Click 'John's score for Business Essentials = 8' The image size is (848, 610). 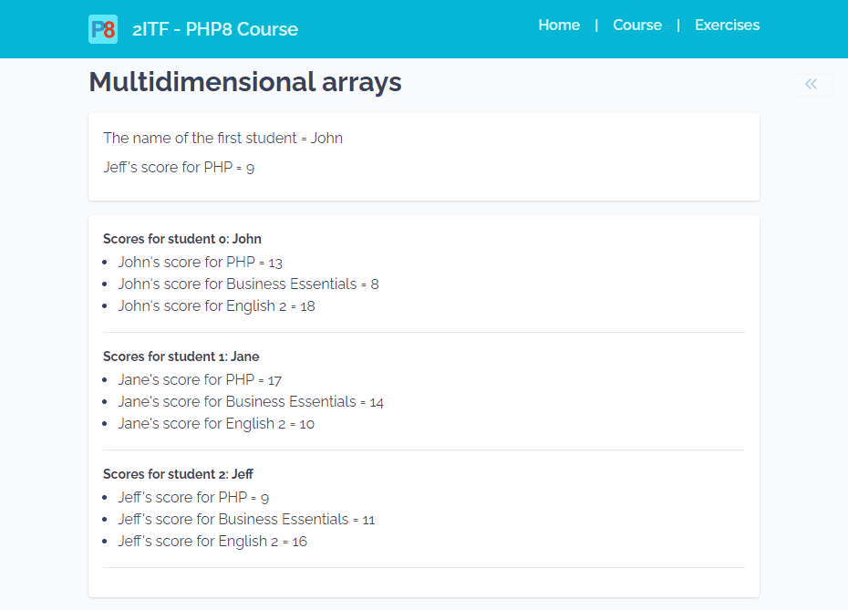[248, 284]
